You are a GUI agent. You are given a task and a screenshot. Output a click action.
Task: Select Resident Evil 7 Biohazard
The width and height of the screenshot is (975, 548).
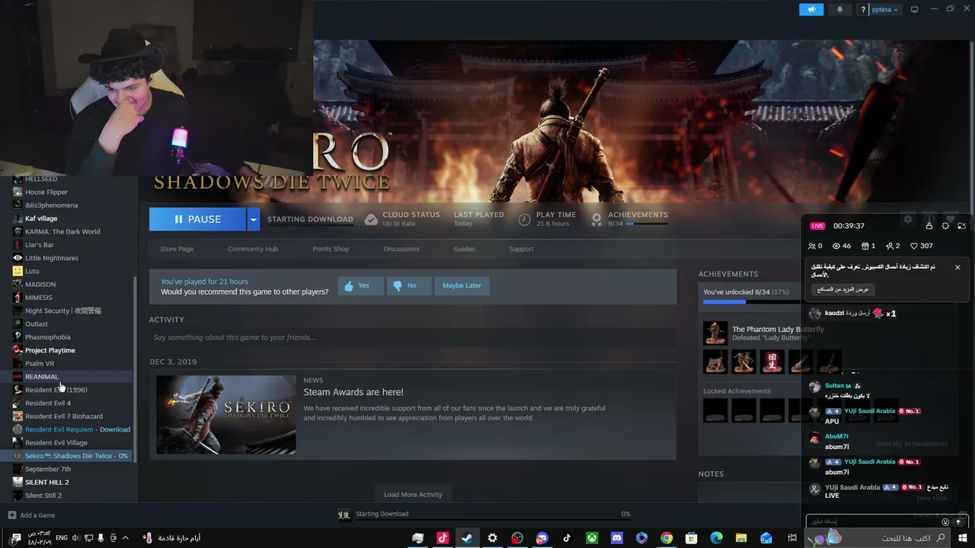pyautogui.click(x=64, y=416)
